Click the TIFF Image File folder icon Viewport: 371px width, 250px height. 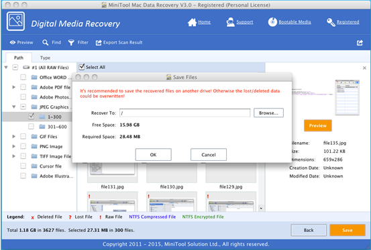[34, 156]
